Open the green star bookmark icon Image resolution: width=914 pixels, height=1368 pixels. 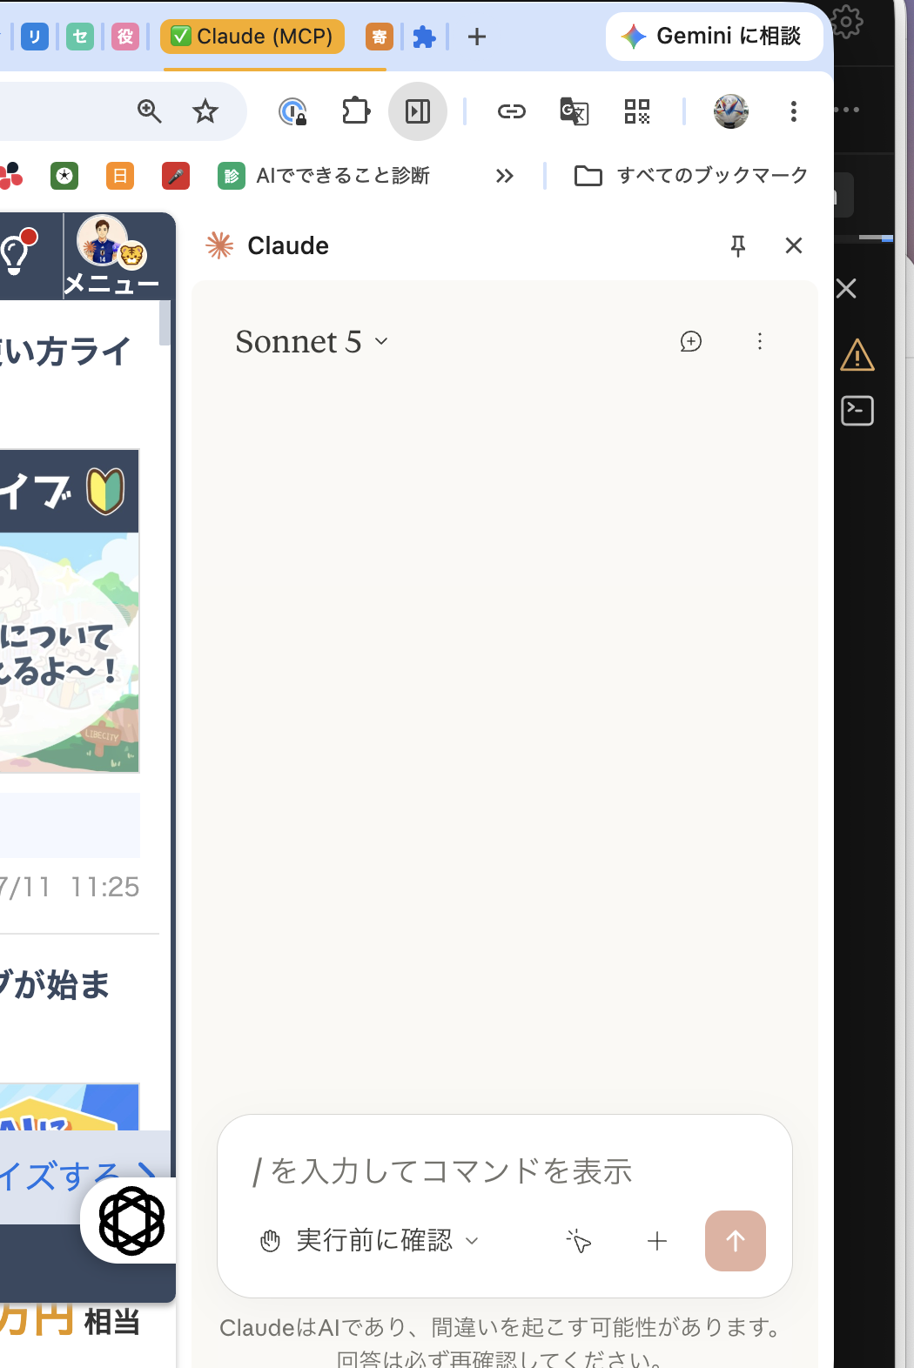[64, 176]
